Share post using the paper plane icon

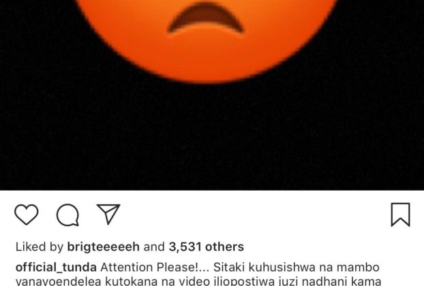[108, 214]
